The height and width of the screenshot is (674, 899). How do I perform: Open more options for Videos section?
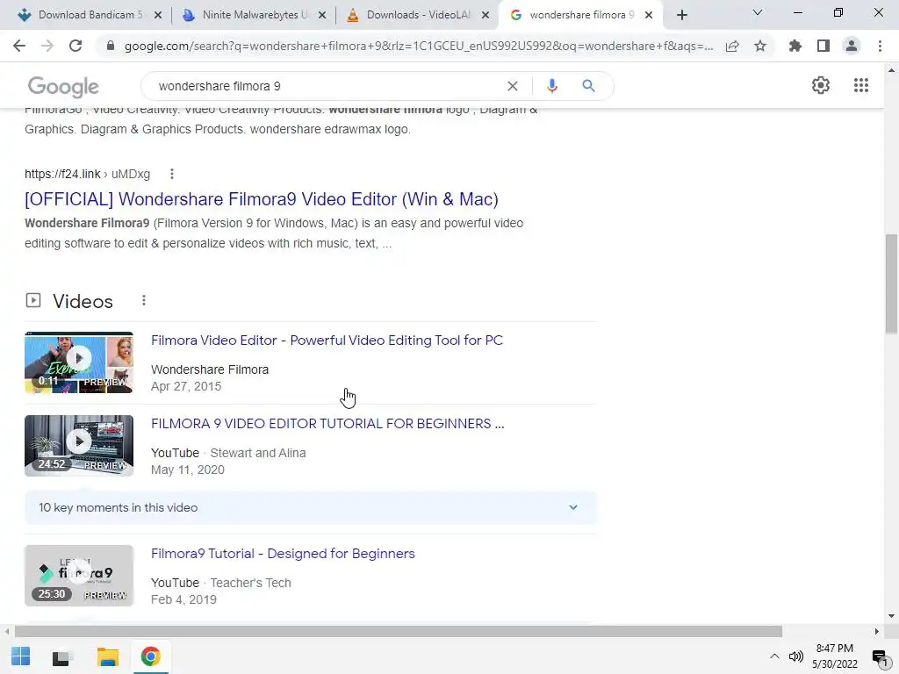coord(144,300)
